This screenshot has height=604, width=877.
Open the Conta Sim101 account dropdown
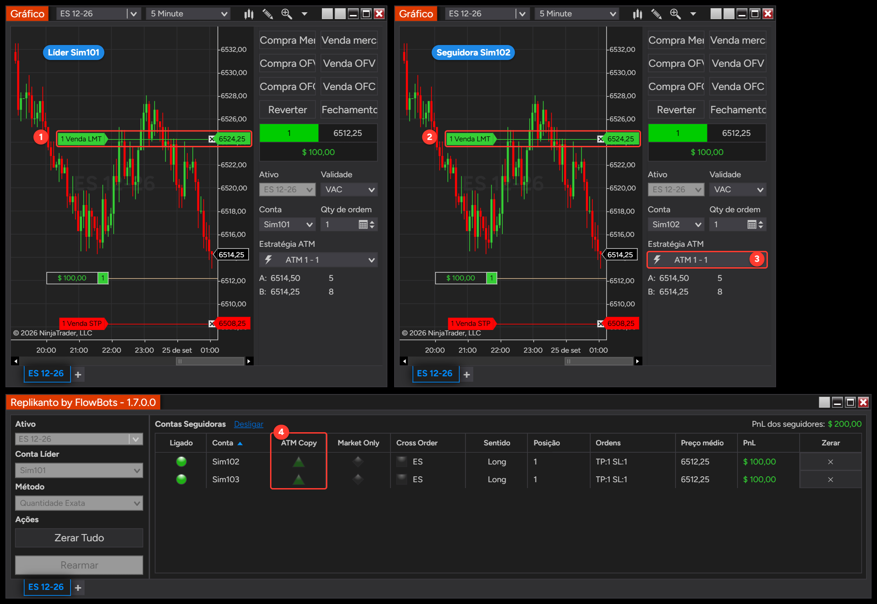[x=287, y=225]
